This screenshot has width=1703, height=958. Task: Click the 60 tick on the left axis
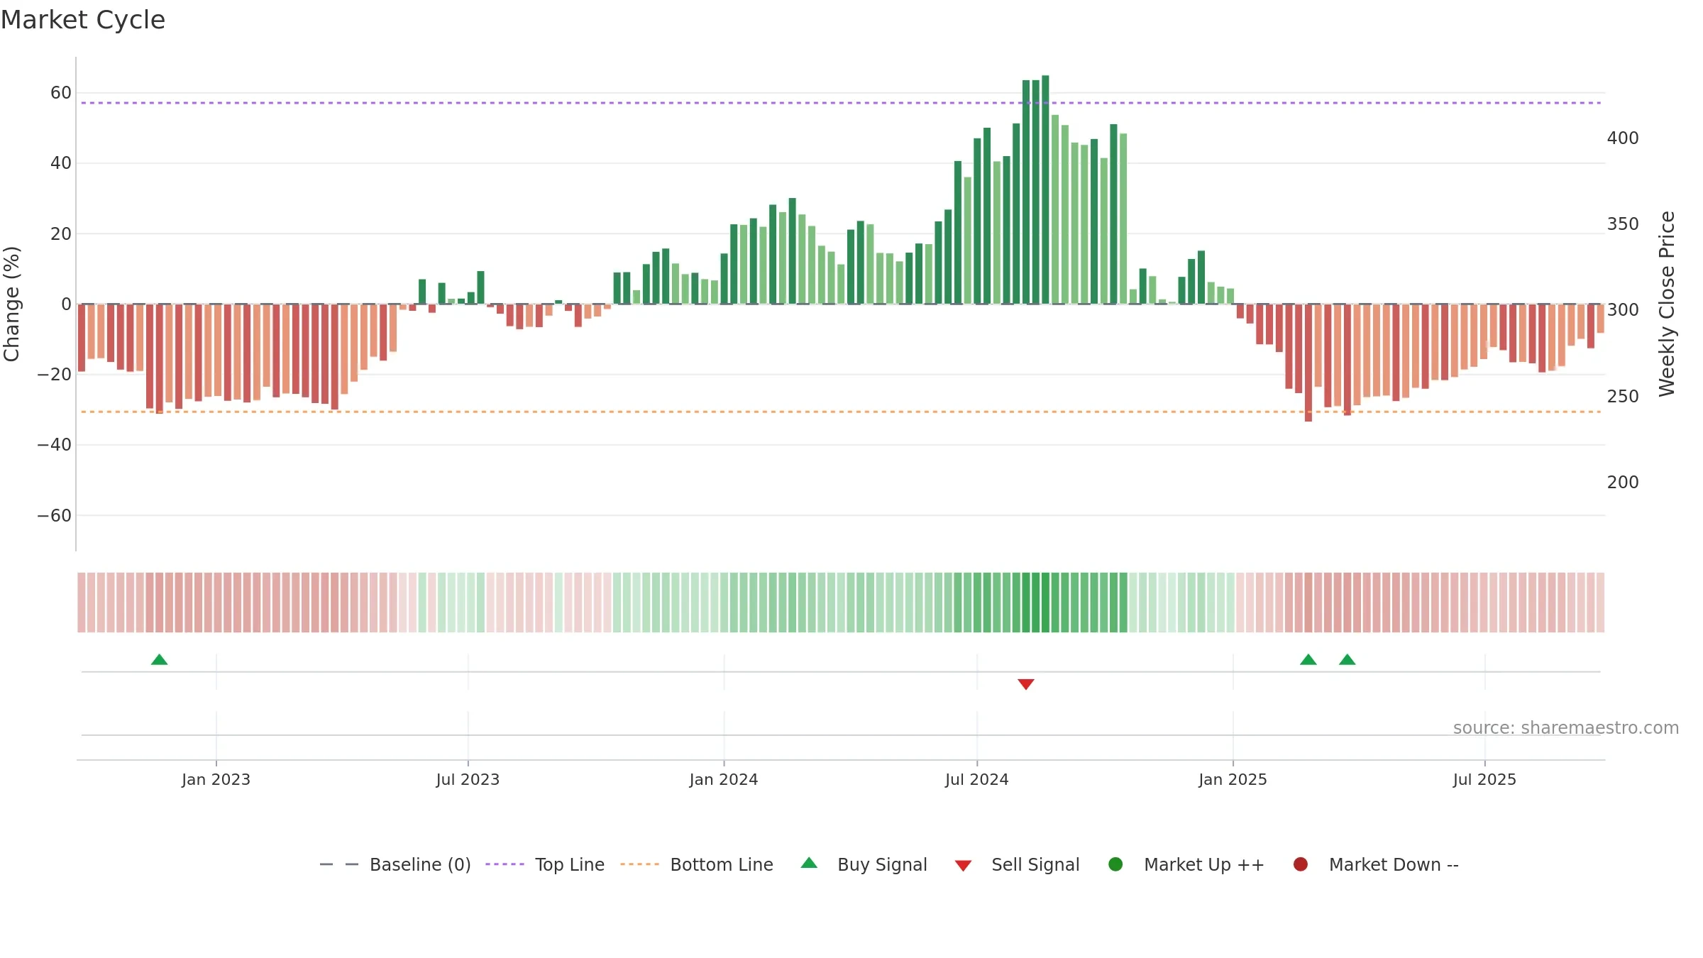click(x=61, y=93)
